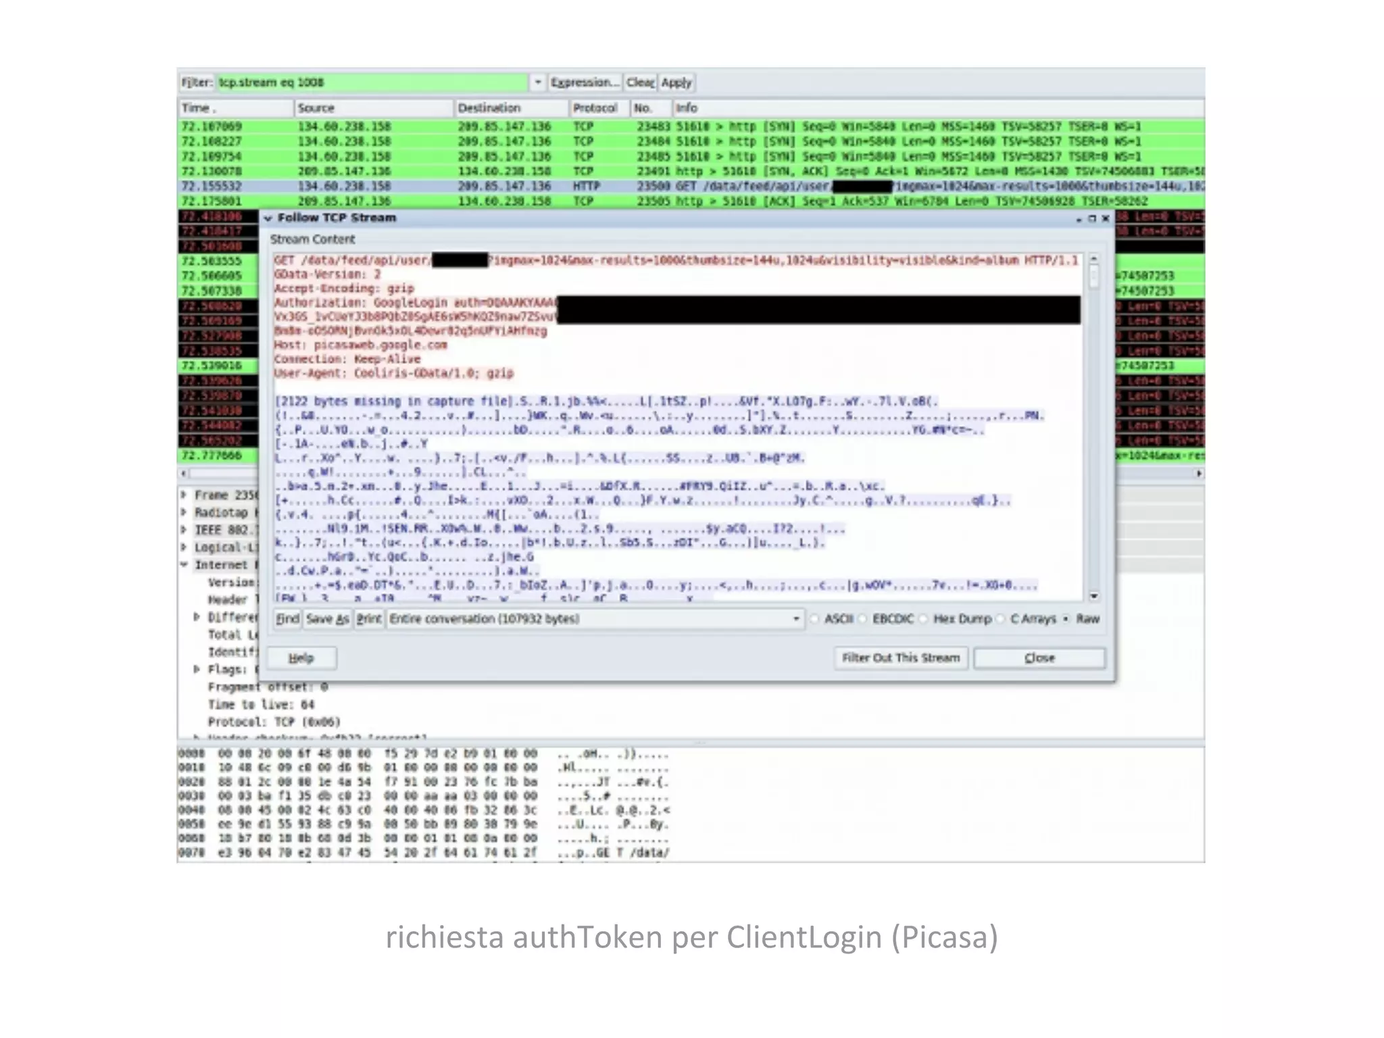Expand the Frame tree node
The width and height of the screenshot is (1384, 1038).
[x=184, y=495]
